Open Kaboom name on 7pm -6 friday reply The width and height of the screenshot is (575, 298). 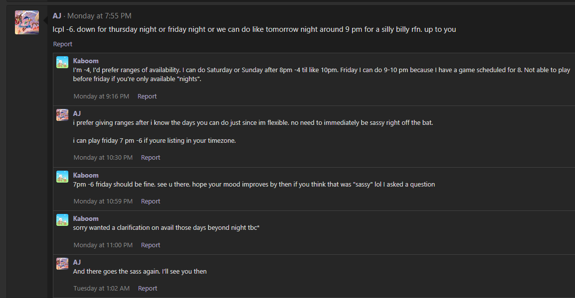86,175
